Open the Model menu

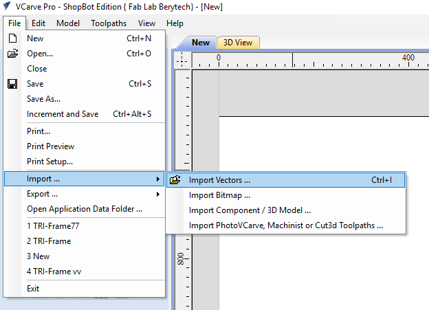(x=68, y=23)
